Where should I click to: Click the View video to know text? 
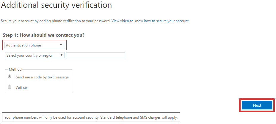[127, 21]
